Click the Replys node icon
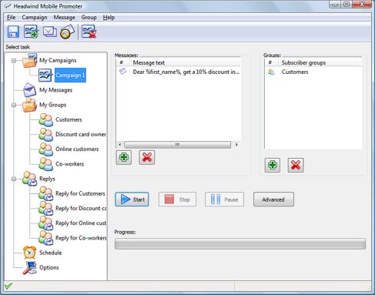This screenshot has width=375, height=295. pos(30,179)
